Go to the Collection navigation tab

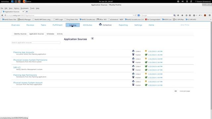(105, 25)
